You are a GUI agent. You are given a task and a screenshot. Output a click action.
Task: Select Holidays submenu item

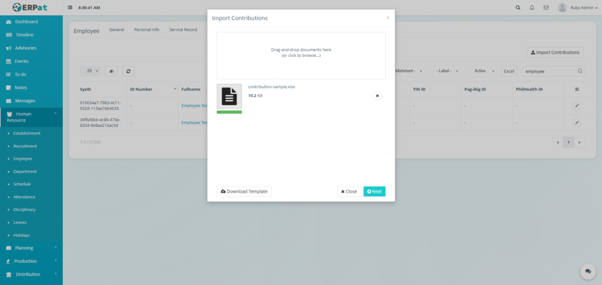pyautogui.click(x=22, y=235)
